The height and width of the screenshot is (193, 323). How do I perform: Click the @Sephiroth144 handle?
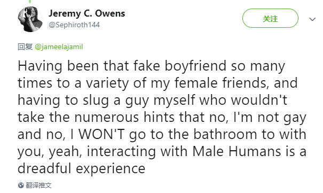74,25
